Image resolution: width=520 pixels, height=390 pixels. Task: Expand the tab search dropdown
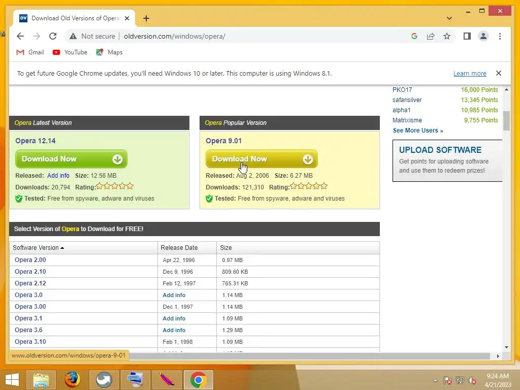coord(449,18)
